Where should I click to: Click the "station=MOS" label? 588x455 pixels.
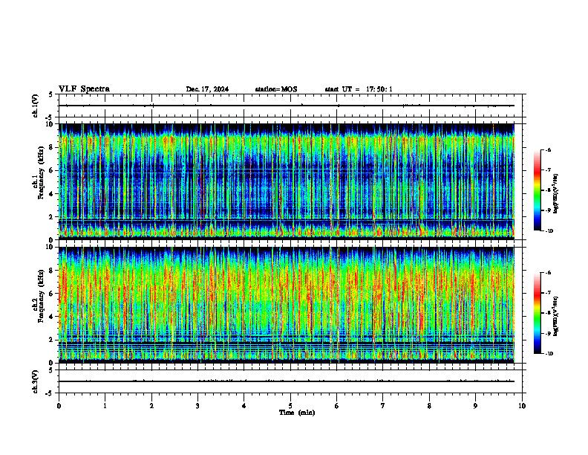tap(276, 89)
